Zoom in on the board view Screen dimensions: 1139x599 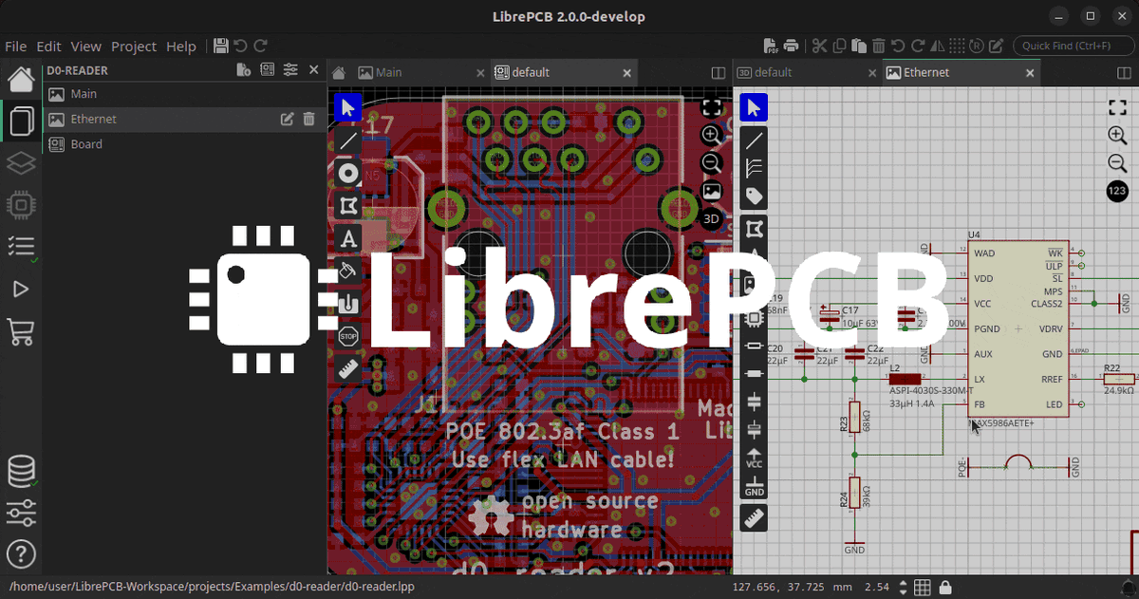coord(712,135)
